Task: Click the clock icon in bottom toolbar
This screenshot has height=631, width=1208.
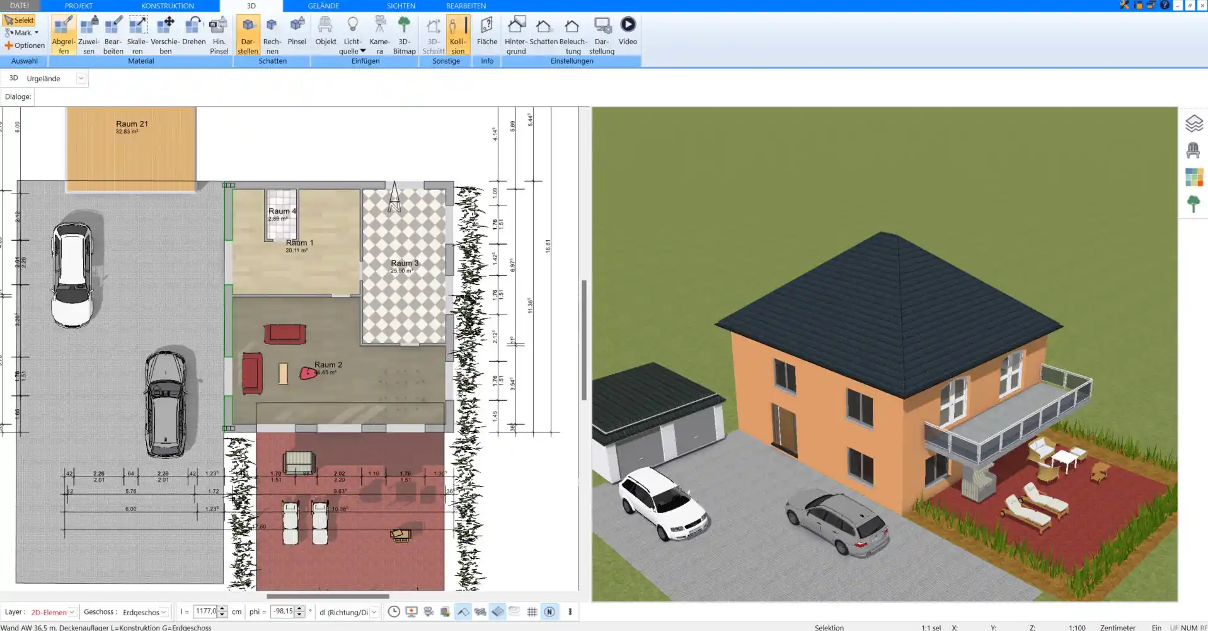Action: (394, 611)
